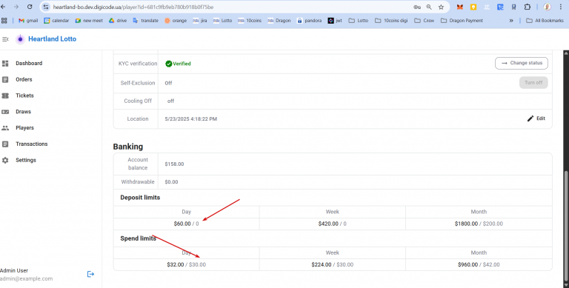Expand the 10coins digi bookmarks folder
Image resolution: width=569 pixels, height=288 pixels.
[391, 21]
